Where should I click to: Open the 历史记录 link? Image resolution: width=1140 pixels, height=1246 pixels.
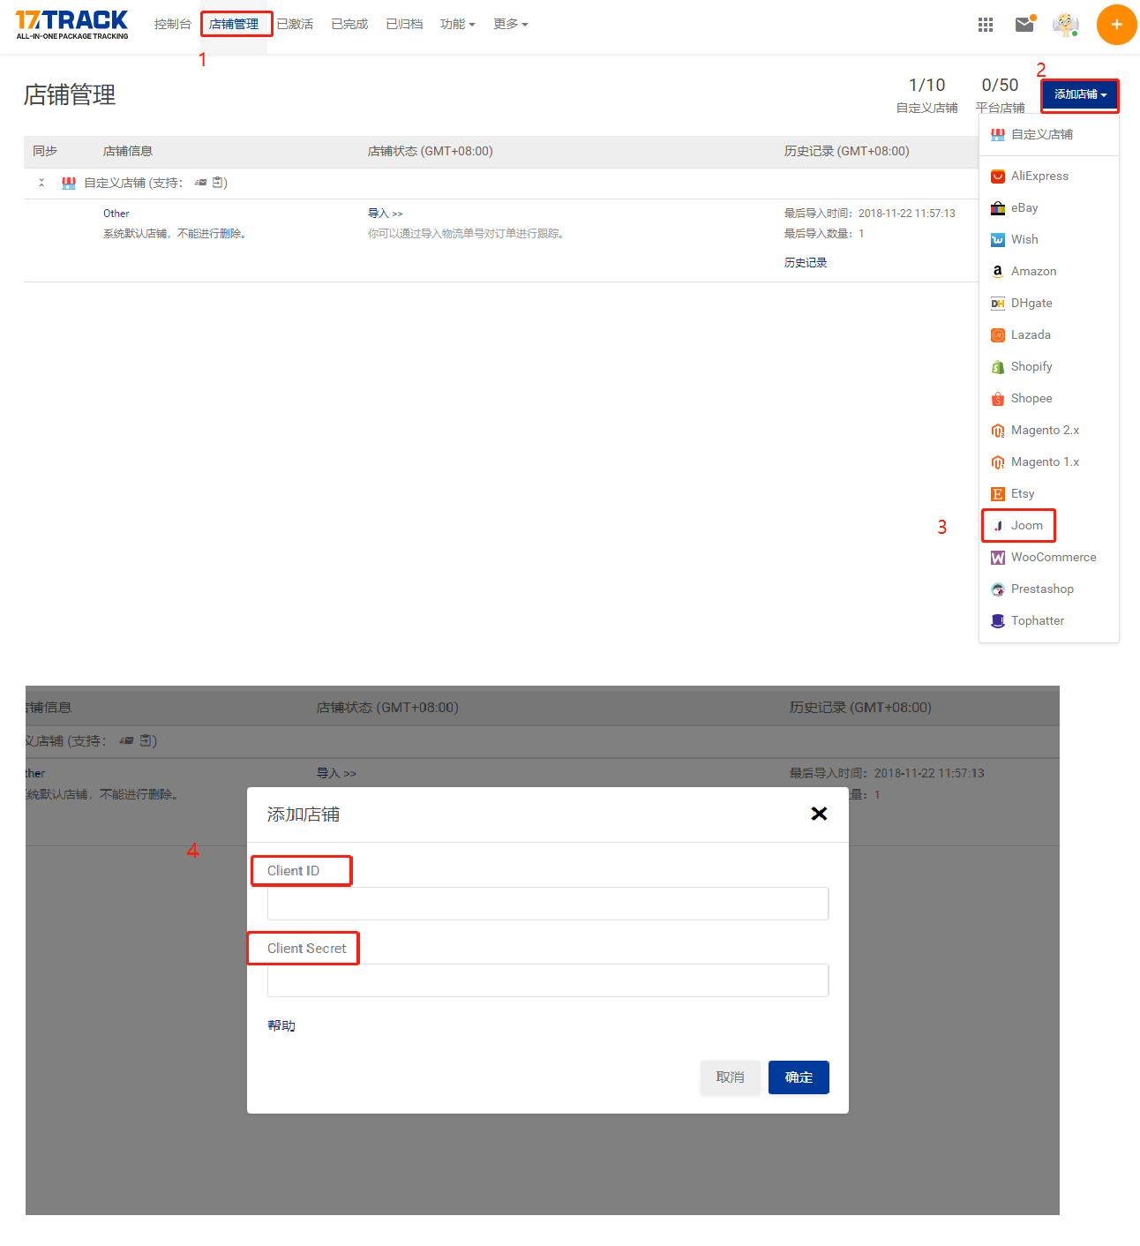point(806,263)
